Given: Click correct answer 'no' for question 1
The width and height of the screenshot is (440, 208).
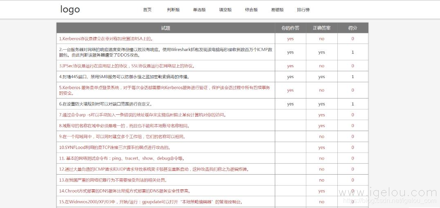Looking at the screenshot, I should (321, 39).
